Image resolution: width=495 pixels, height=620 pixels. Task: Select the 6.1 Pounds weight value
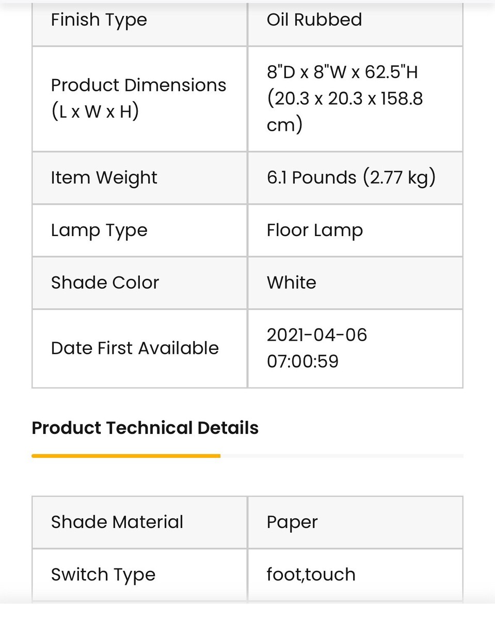point(351,178)
